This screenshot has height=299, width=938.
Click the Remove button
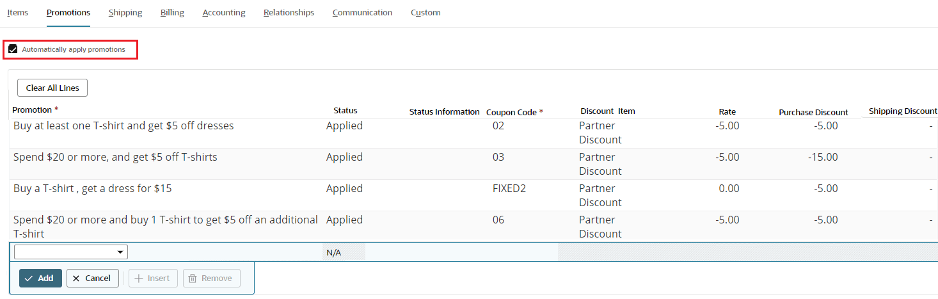tap(212, 278)
